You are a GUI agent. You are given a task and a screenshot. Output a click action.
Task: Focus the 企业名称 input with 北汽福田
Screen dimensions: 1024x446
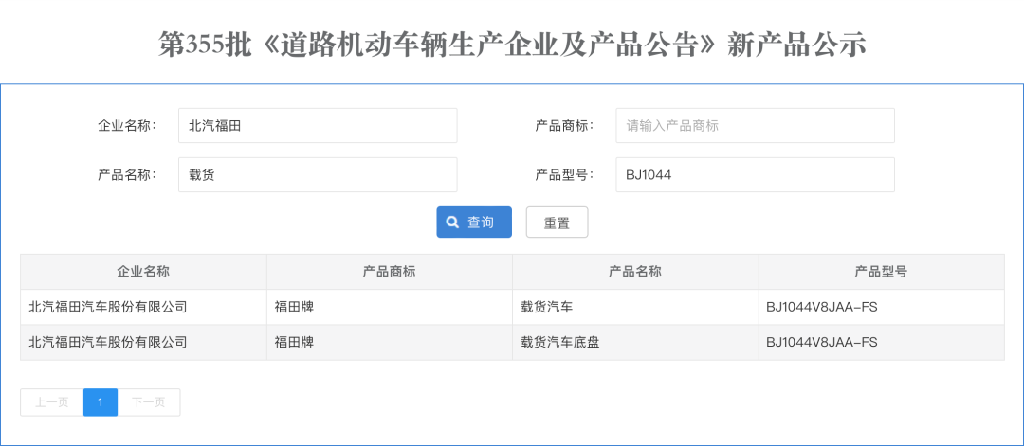[318, 125]
